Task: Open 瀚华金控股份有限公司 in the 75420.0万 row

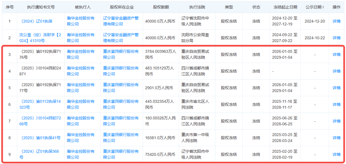Action: click(80, 154)
